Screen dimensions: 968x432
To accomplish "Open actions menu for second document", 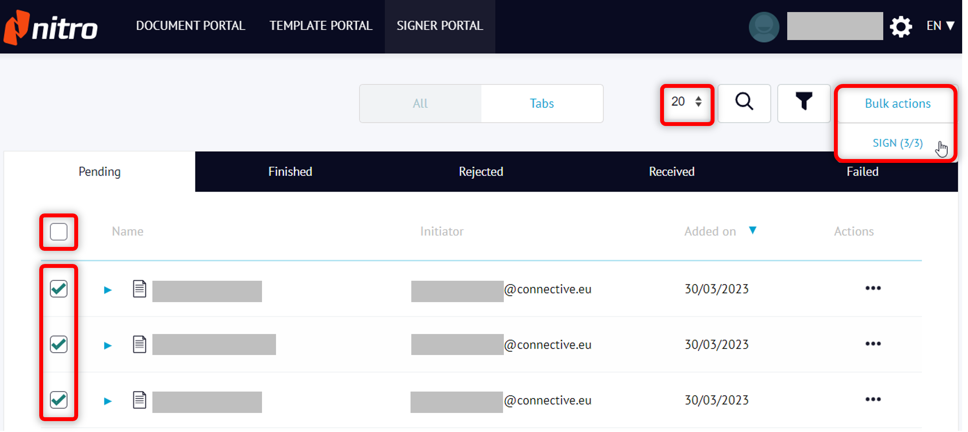I will pyautogui.click(x=873, y=344).
